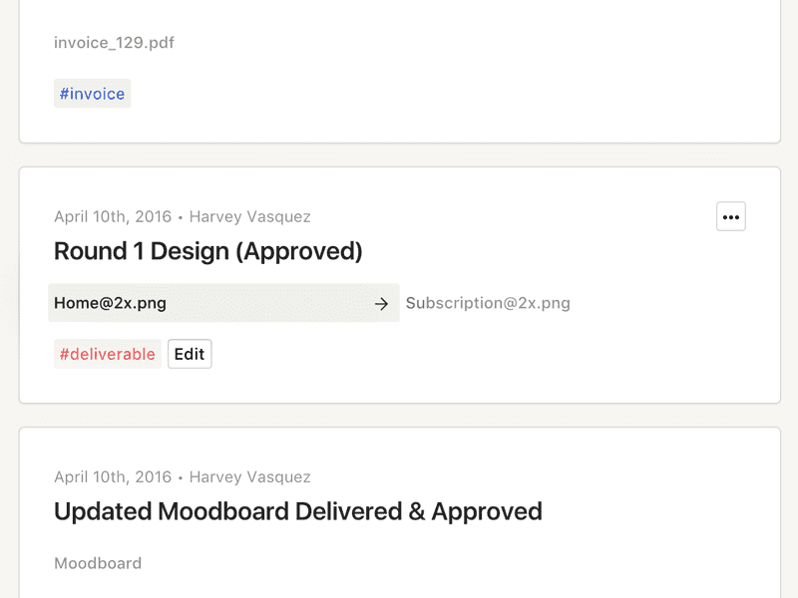Click the April 10th date on Round 1 Design
The height and width of the screenshot is (598, 798).
point(113,216)
